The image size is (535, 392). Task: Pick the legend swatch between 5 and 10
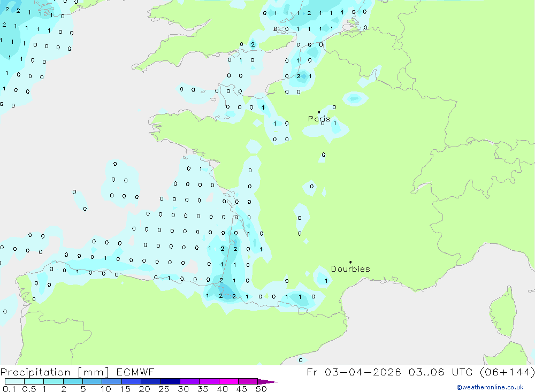(93, 381)
